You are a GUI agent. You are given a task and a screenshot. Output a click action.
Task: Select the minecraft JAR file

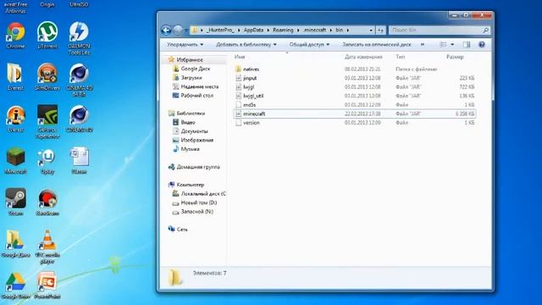(x=355, y=114)
